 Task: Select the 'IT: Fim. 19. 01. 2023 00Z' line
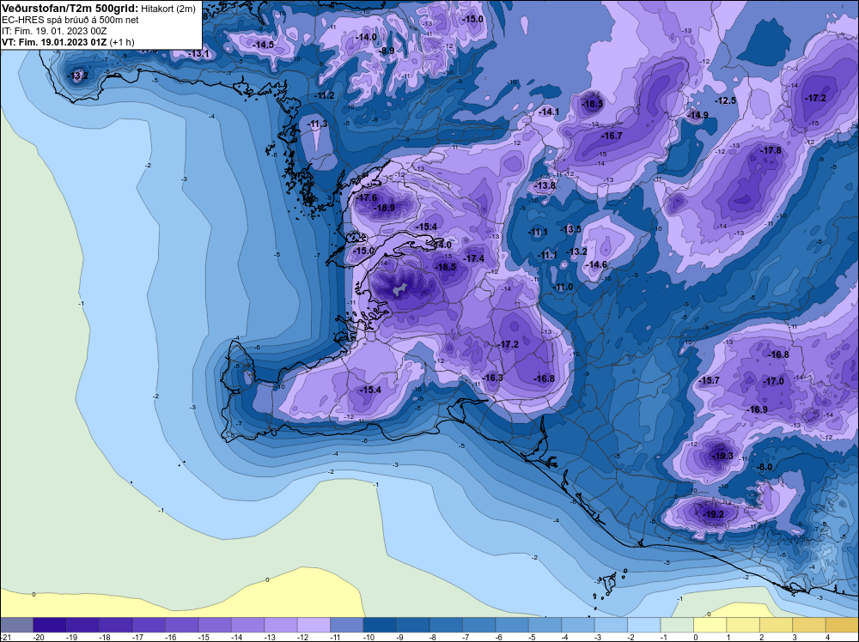(54, 31)
